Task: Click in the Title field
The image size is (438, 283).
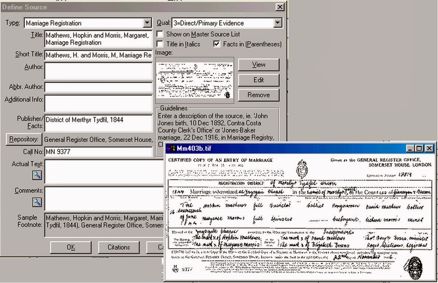Action: pyautogui.click(x=98, y=39)
